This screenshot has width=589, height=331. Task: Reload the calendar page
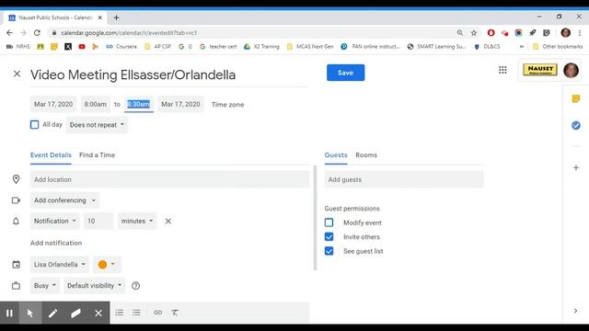coord(37,33)
